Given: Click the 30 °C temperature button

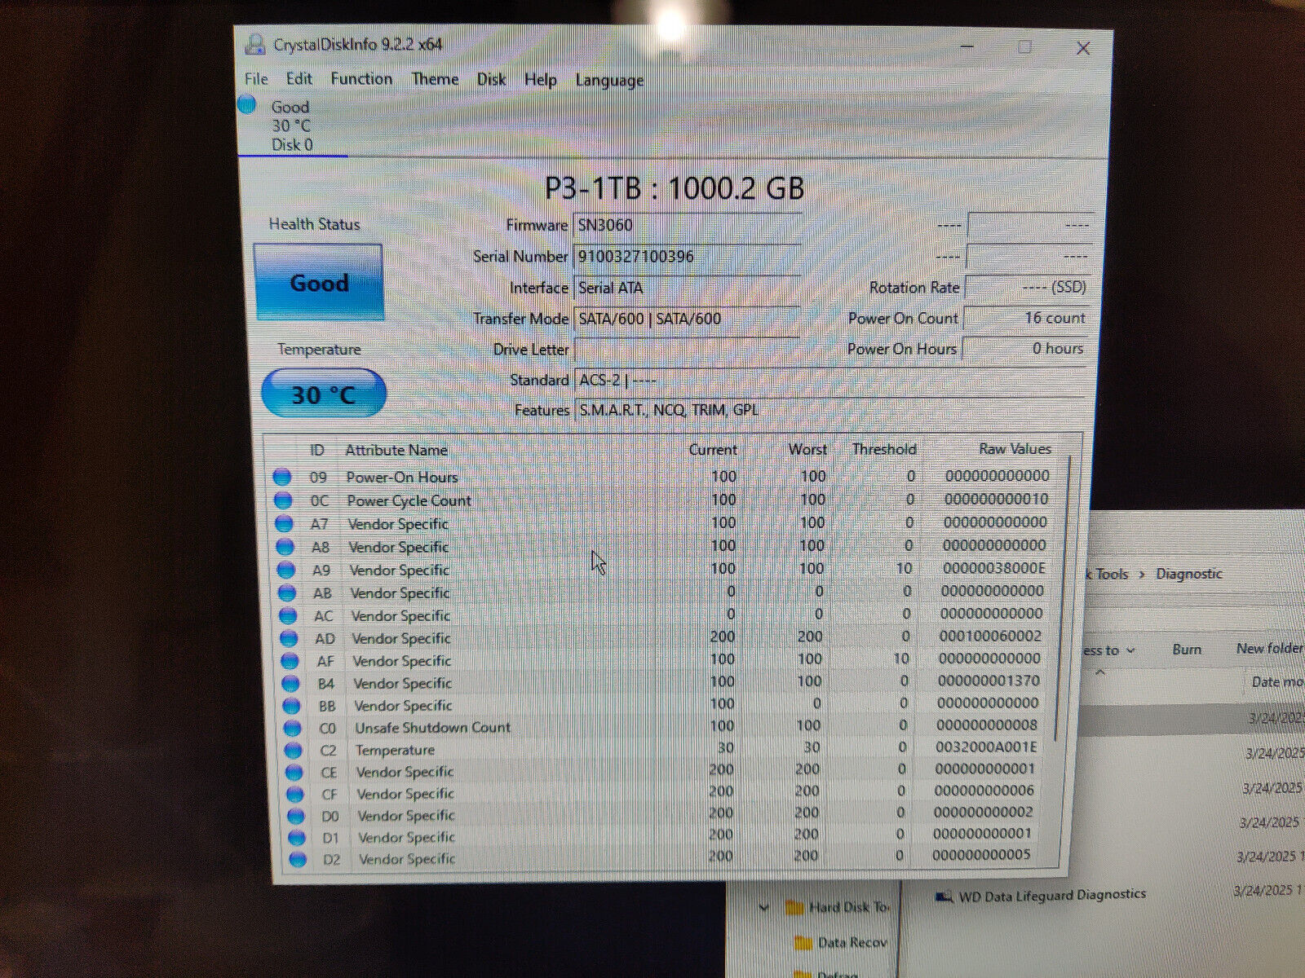Looking at the screenshot, I should (x=324, y=394).
